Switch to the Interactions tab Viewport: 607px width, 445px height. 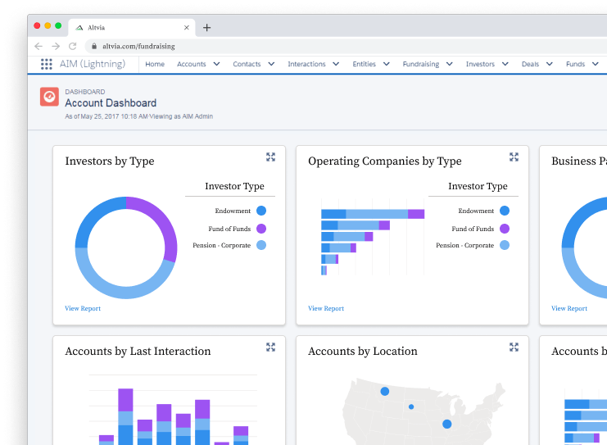pos(306,64)
